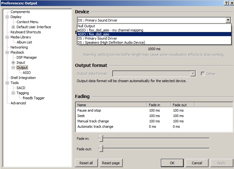Click the Fade out slider handle

[101, 148]
